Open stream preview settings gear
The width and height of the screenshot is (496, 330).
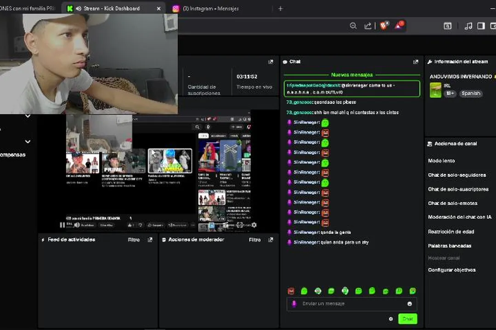coord(254,225)
